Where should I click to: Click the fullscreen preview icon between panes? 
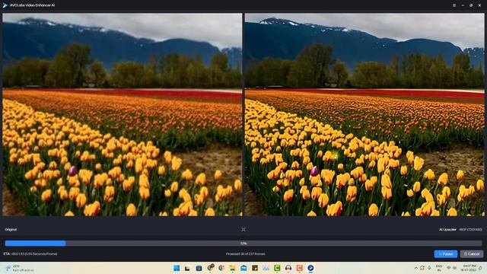click(x=243, y=229)
